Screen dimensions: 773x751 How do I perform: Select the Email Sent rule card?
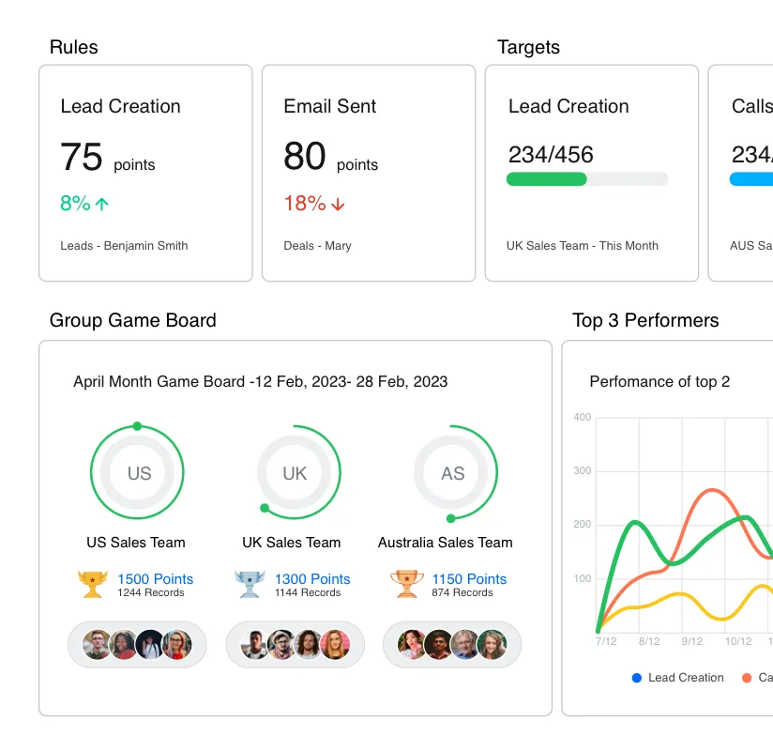(369, 173)
